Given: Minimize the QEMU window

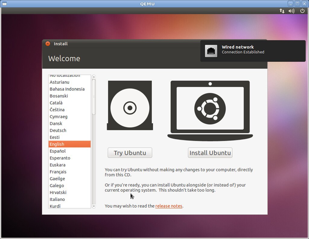Looking at the screenshot, I should point(291,4).
